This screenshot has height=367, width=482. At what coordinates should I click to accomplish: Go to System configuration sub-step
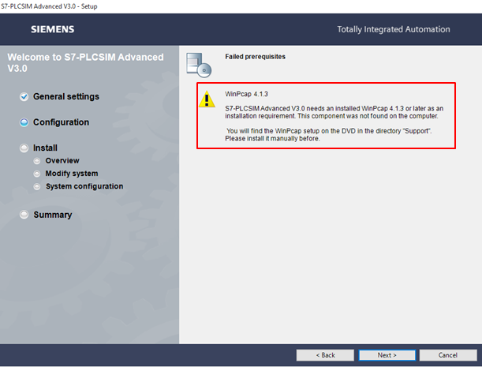point(84,186)
